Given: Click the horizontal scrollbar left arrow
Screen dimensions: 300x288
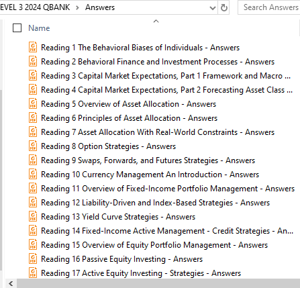Looking at the screenshot, I should [11, 284].
